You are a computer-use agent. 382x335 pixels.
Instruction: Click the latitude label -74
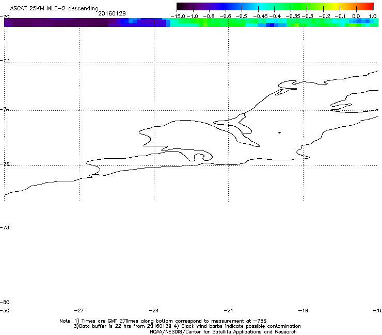pyautogui.click(x=5, y=109)
